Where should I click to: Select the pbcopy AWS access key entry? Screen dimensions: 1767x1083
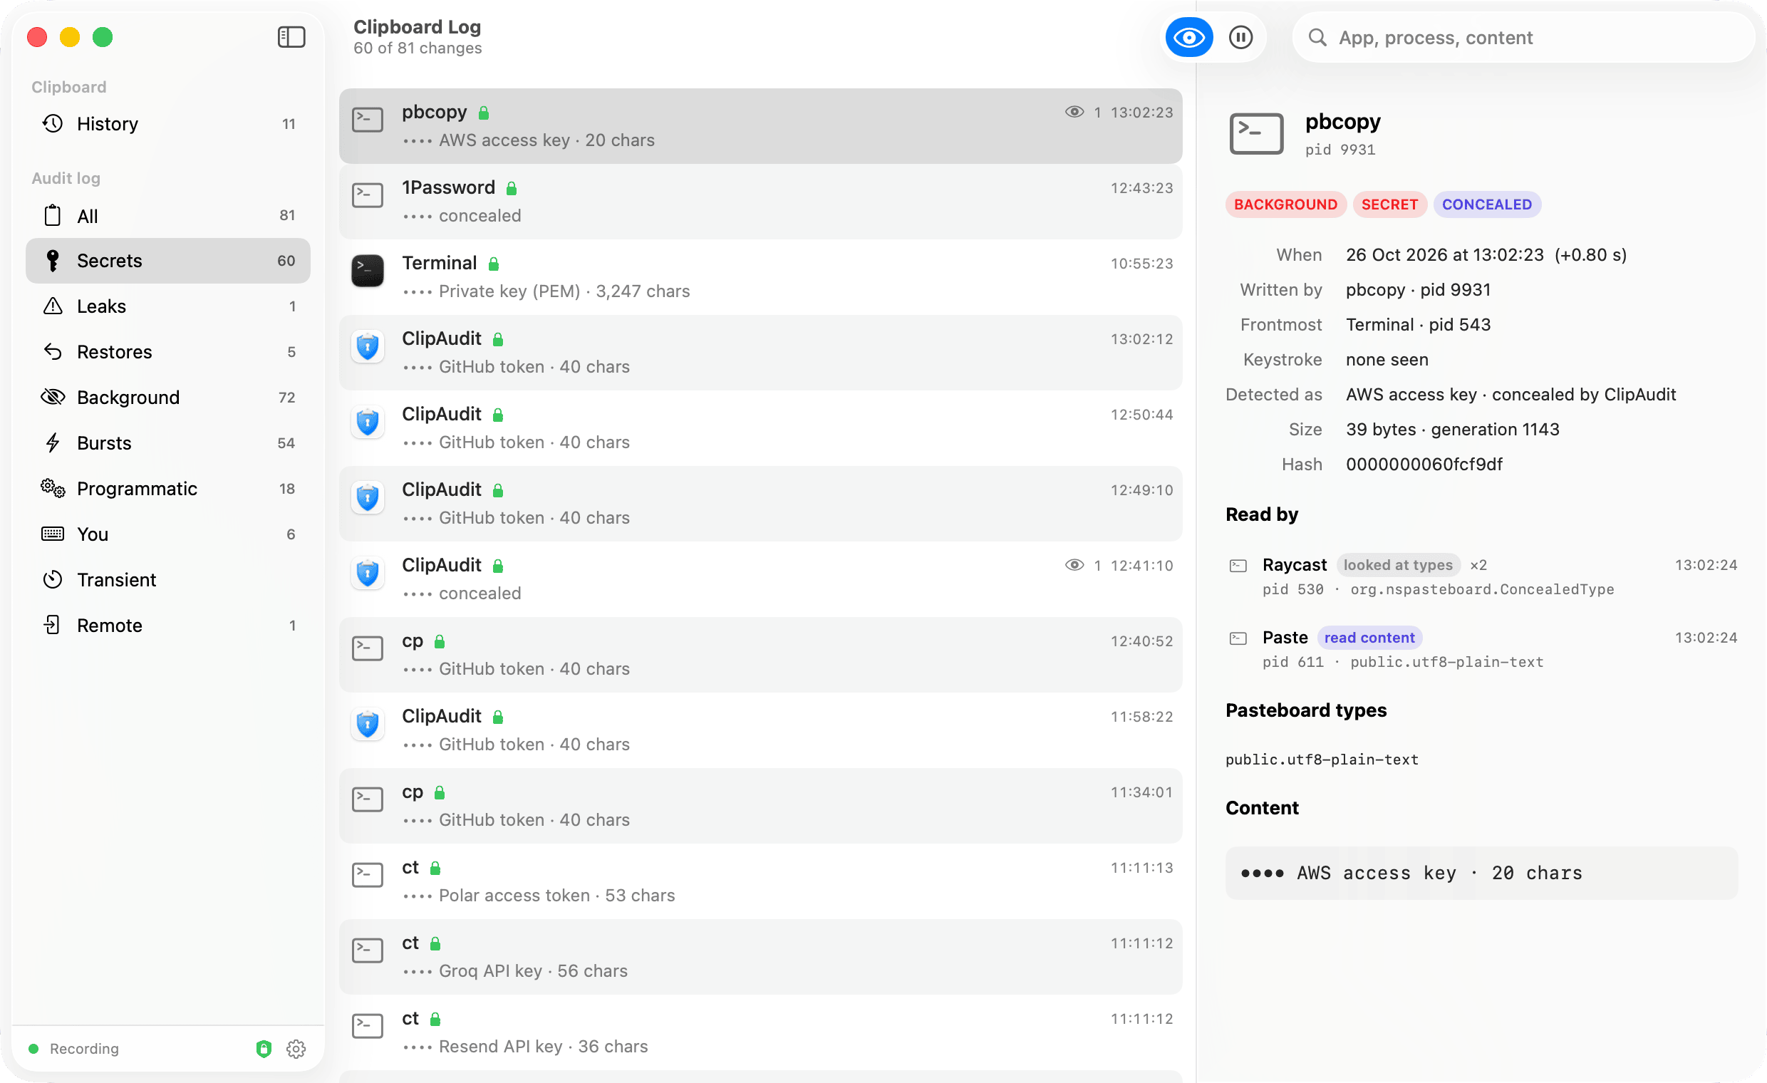pos(760,126)
